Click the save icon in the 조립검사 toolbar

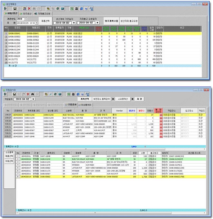[x=14, y=94]
